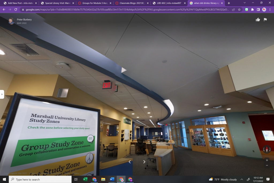Screen dimensions: 274x183
Task: Open the Windows Start menu
Action: pyautogui.click(x=4, y=179)
